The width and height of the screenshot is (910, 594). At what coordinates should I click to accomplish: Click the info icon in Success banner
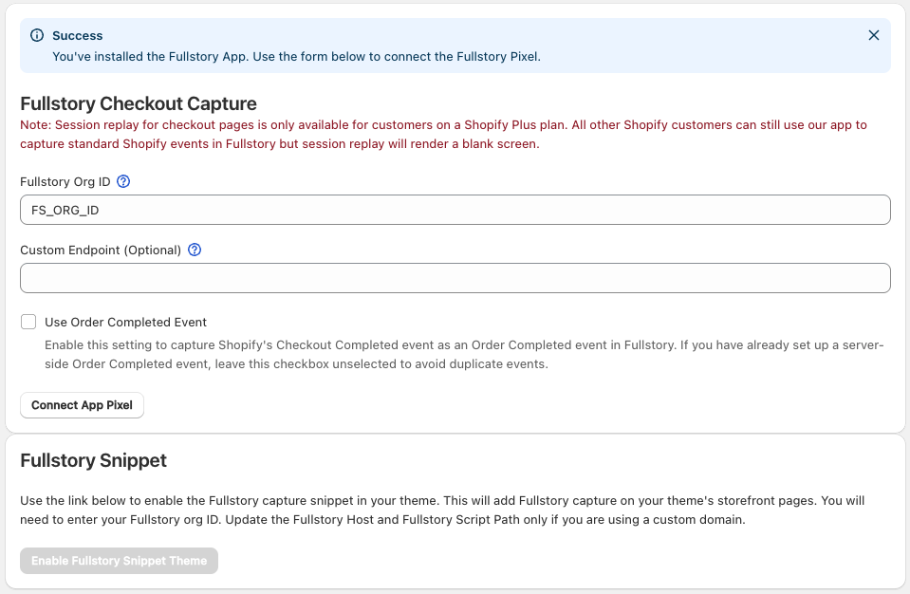(37, 35)
